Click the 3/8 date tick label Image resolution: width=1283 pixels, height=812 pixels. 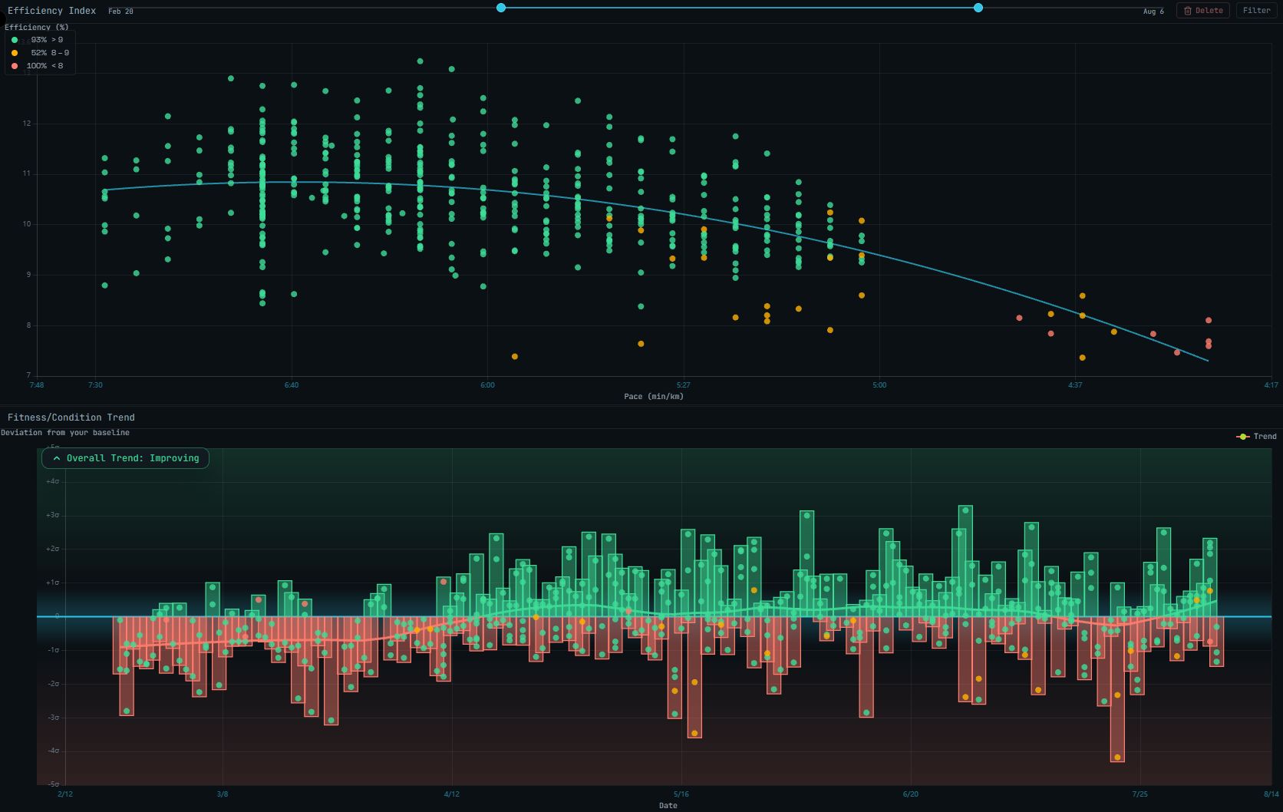click(x=223, y=794)
